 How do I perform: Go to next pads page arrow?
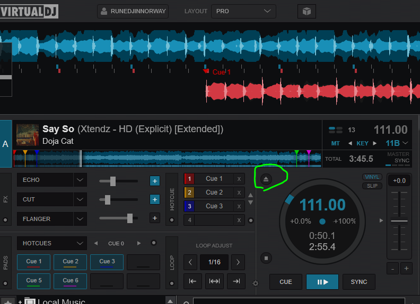(x=139, y=243)
